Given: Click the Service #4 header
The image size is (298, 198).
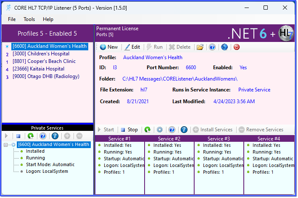Looking at the screenshot, I should pos(269,138).
